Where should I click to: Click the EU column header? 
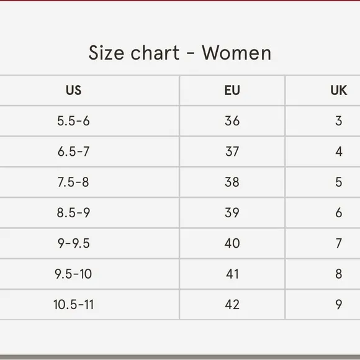tap(232, 90)
